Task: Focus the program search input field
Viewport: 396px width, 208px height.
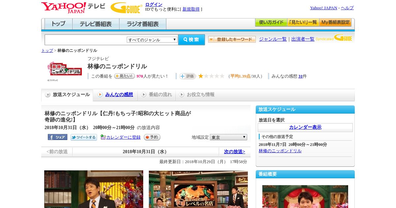Action: pos(86,40)
